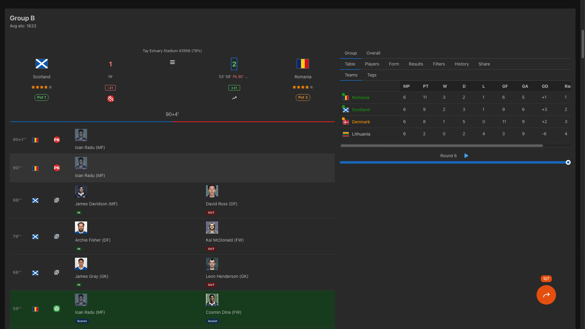Click the page vertical scrollbar thumb
585x329 pixels.
(583, 44)
